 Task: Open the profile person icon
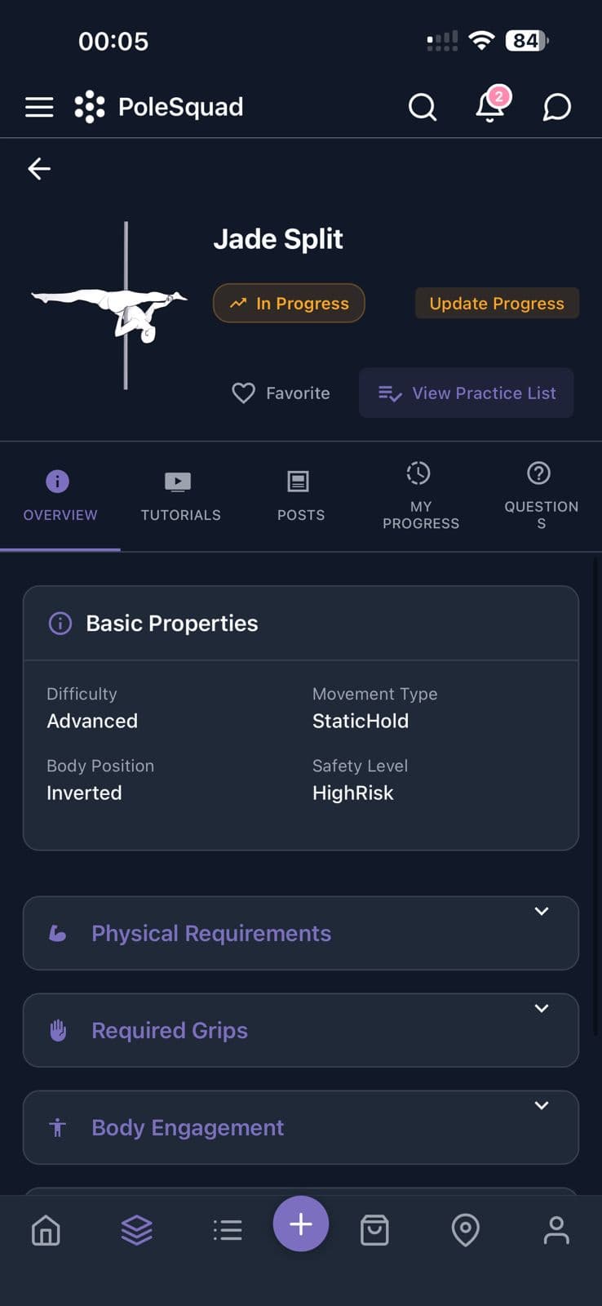pyautogui.click(x=556, y=1229)
